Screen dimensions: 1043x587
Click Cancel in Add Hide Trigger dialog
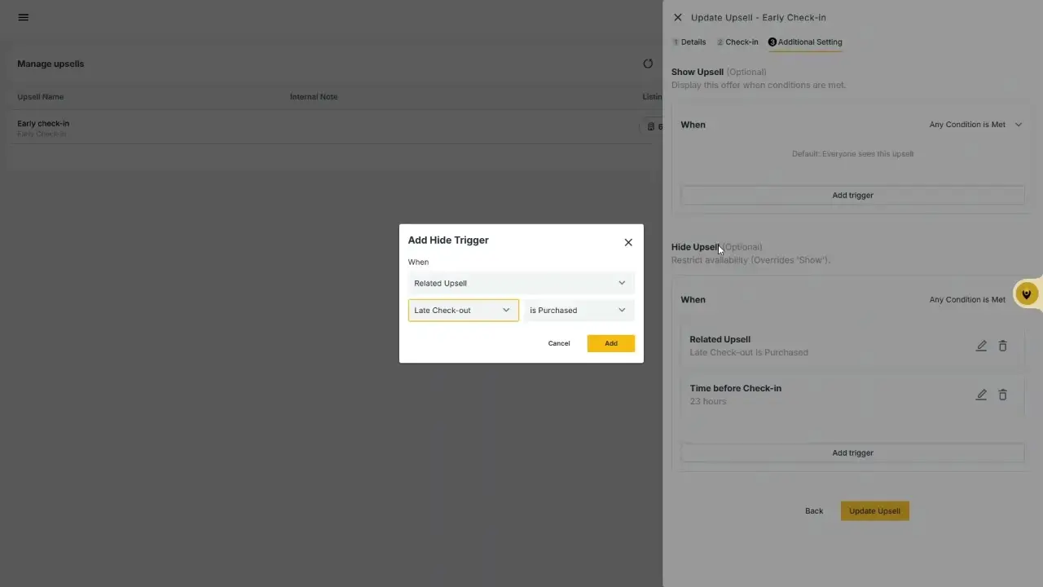(x=559, y=343)
